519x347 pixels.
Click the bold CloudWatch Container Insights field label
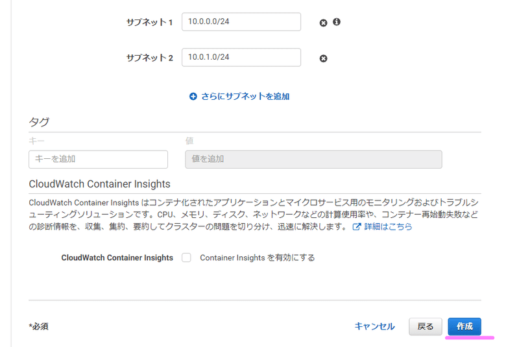tap(117, 257)
